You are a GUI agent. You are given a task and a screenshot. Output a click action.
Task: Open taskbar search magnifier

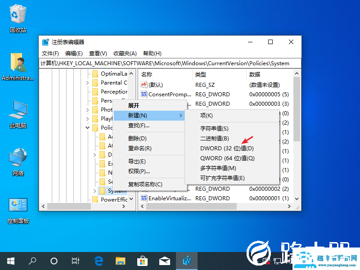pos(32,261)
